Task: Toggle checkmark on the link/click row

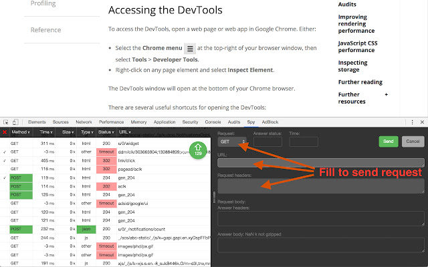Action: click(5, 161)
